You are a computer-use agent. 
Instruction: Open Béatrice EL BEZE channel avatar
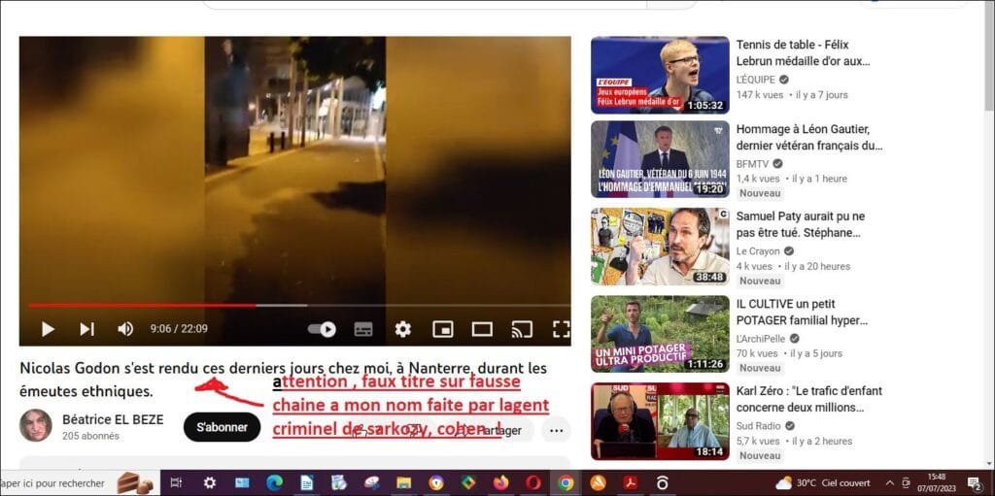(36, 426)
